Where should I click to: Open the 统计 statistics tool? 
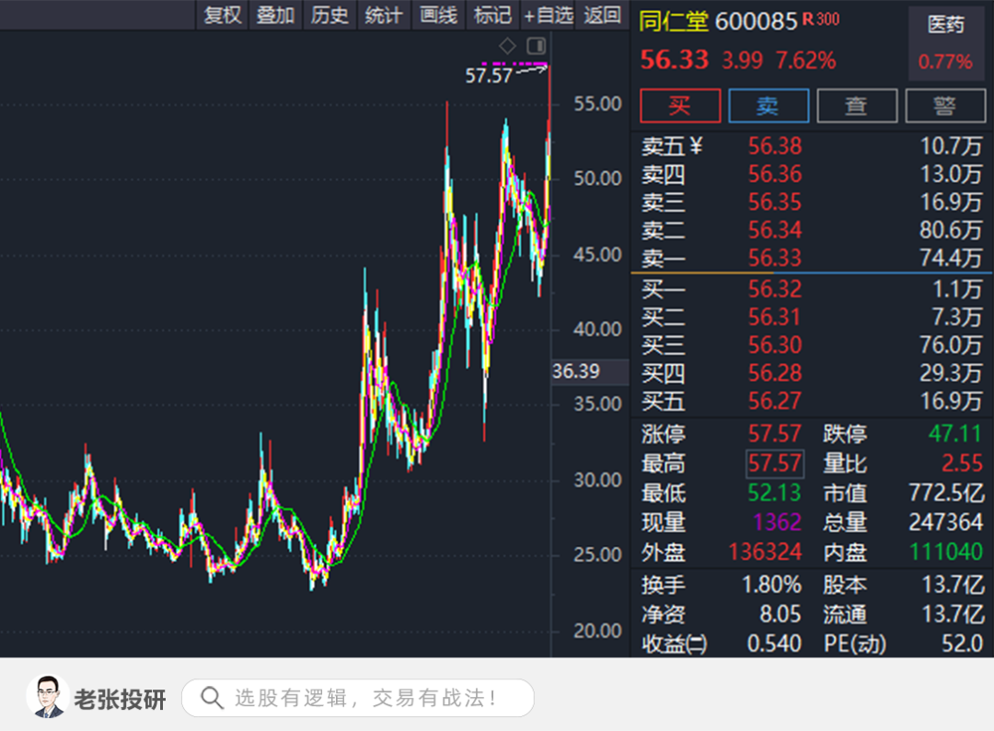coord(384,15)
